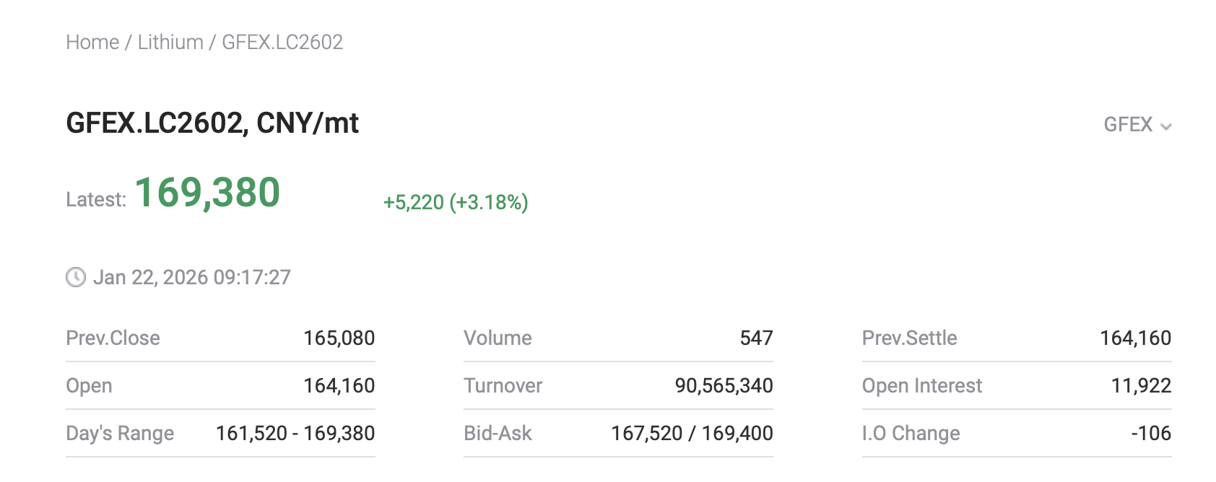
Task: Click the Prev.Close field label
Action: coord(113,338)
